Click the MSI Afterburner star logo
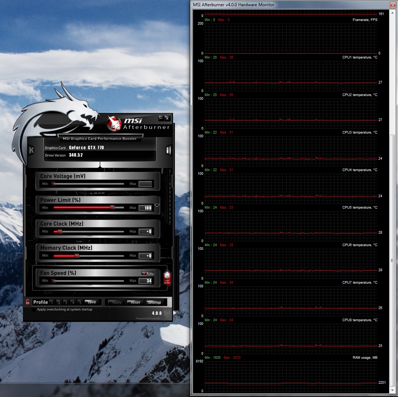Viewport: 398px width, 397px height. tap(114, 124)
